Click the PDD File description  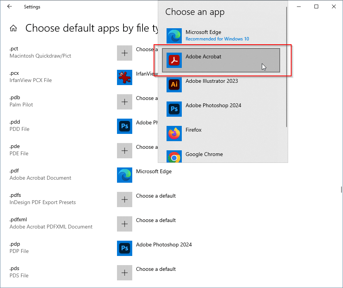point(19,129)
